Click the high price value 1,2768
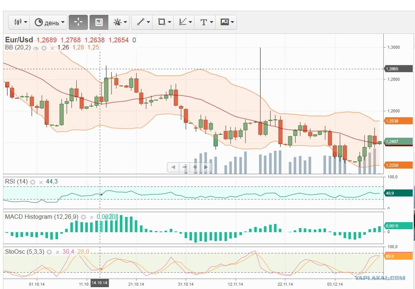This screenshot has height=289, width=415. (71, 40)
